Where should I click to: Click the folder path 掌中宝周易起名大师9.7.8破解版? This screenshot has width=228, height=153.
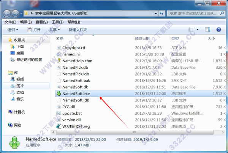tap(61, 13)
